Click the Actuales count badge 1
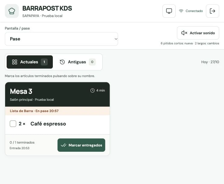 click(44, 62)
